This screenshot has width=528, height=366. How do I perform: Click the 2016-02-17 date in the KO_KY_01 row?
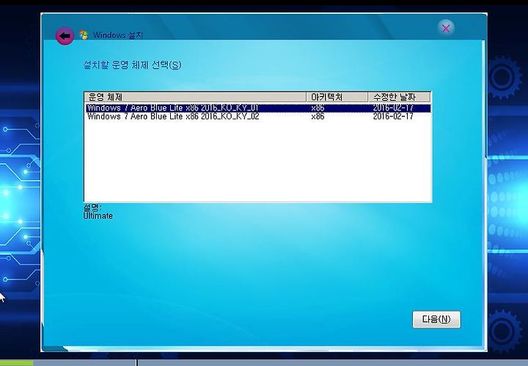pos(393,108)
